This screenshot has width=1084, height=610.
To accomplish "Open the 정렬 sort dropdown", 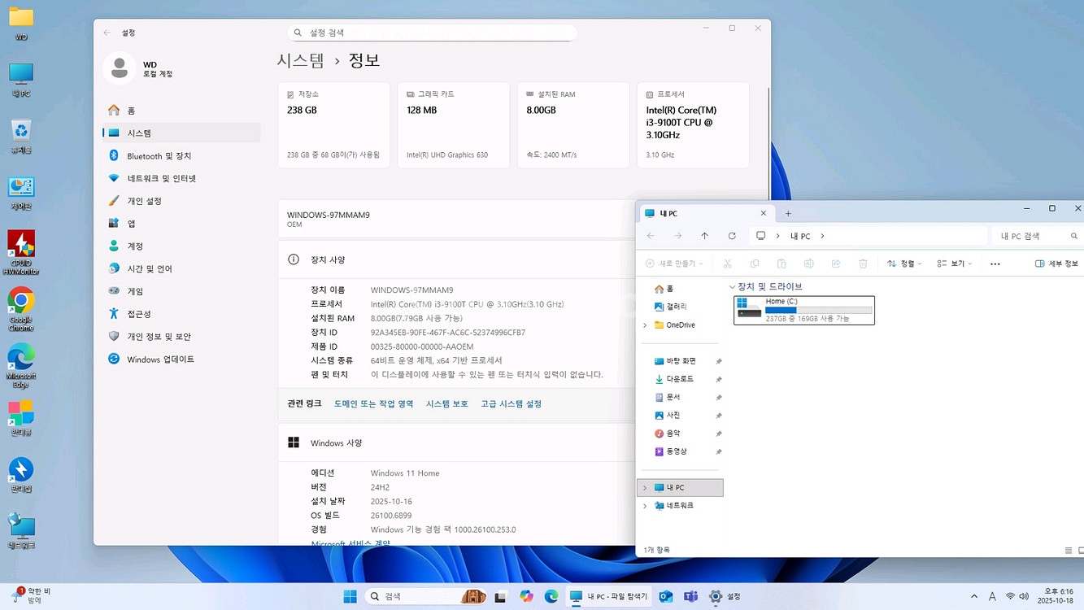I will point(904,264).
